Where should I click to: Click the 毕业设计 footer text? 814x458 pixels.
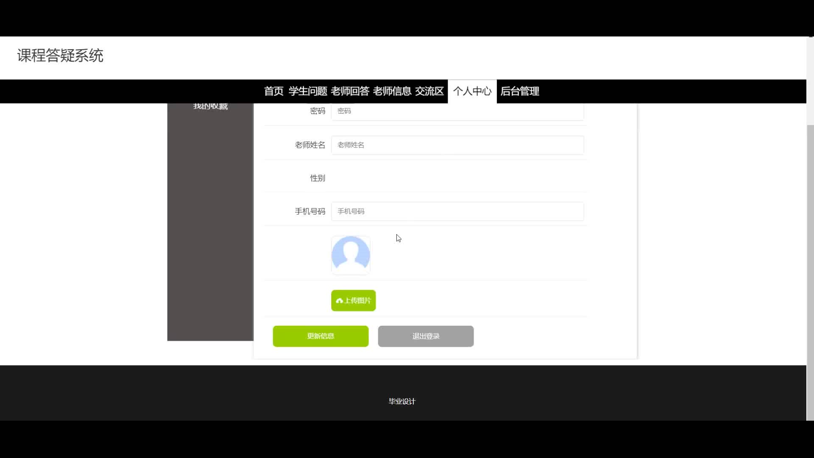coord(402,401)
